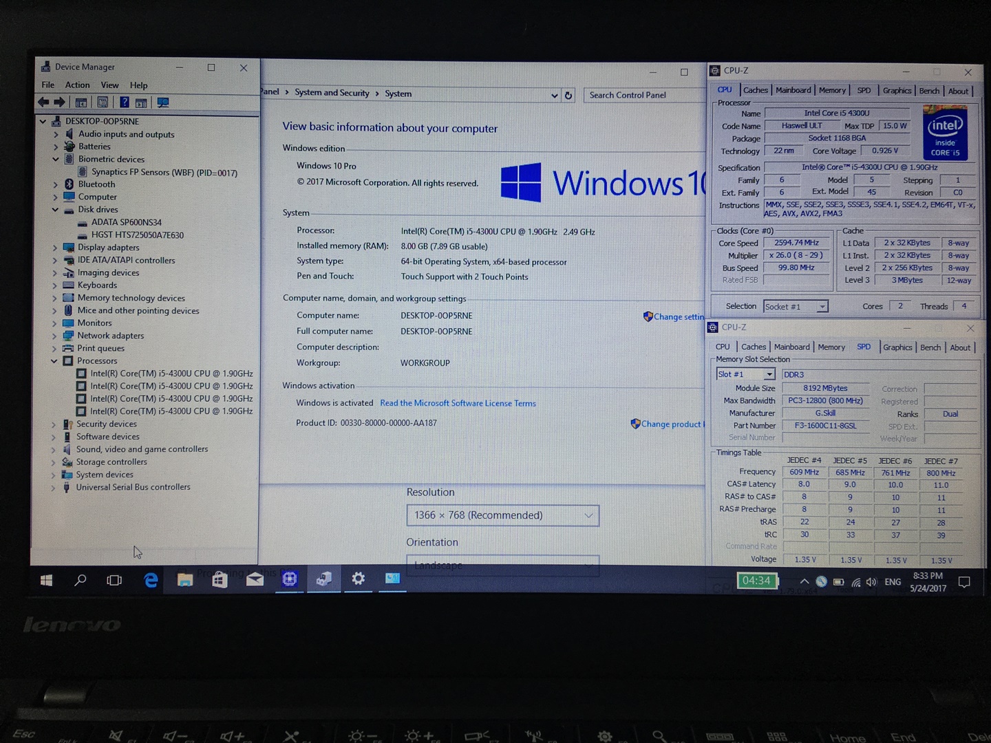Viewport: 991px width, 743px height.
Task: Open the address bar history dropdown
Action: point(555,96)
